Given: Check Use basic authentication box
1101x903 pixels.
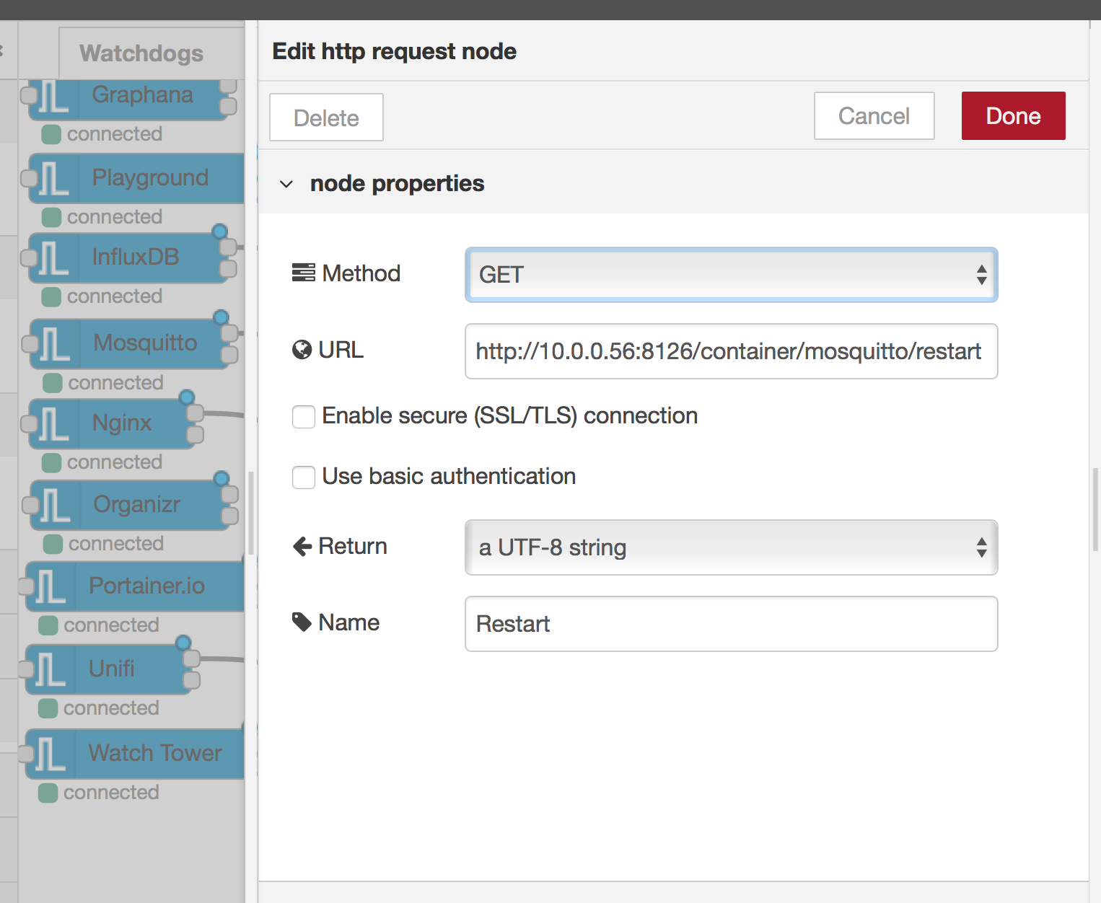Looking at the screenshot, I should coord(304,477).
